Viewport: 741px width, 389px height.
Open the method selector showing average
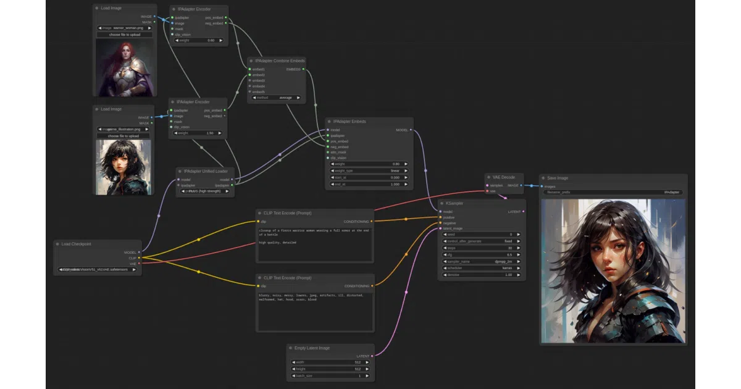click(276, 98)
